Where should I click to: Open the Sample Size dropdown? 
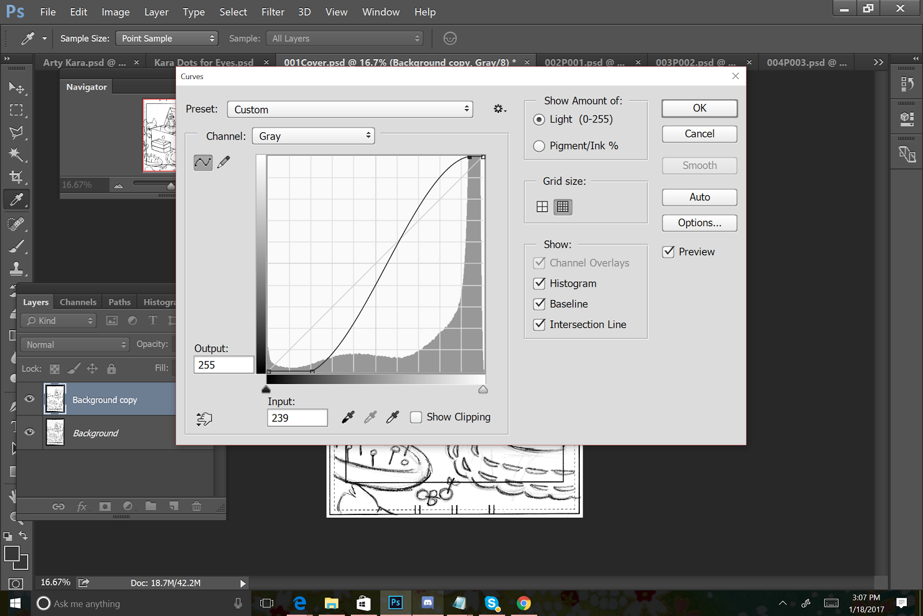pyautogui.click(x=167, y=38)
